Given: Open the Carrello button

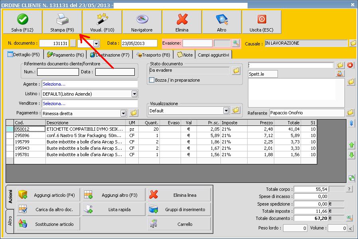Looking at the screenshot, I should pos(179,224).
